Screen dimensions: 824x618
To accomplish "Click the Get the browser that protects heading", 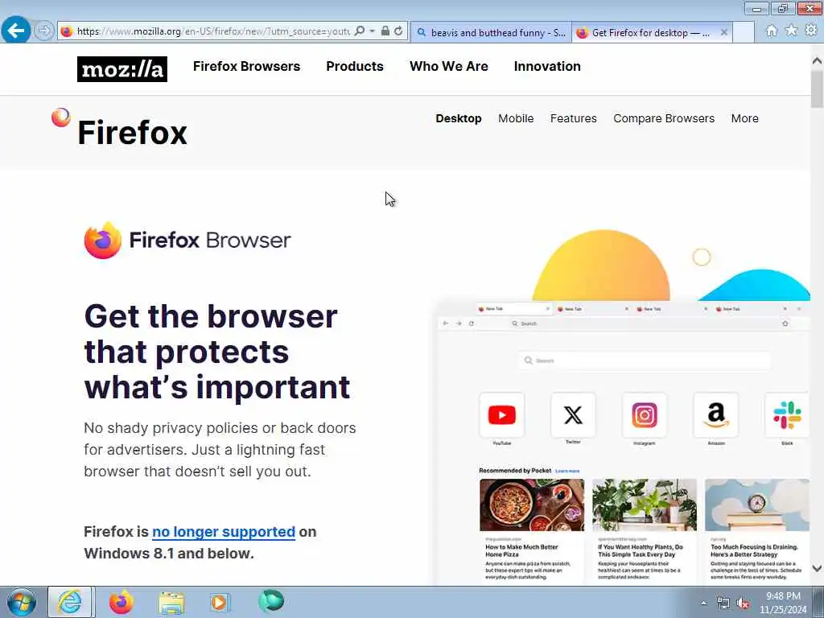I will [x=217, y=352].
